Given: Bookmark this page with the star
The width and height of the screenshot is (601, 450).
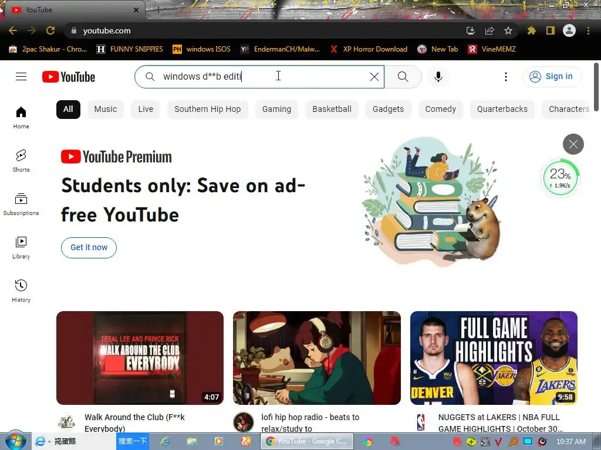Looking at the screenshot, I should 508,30.
